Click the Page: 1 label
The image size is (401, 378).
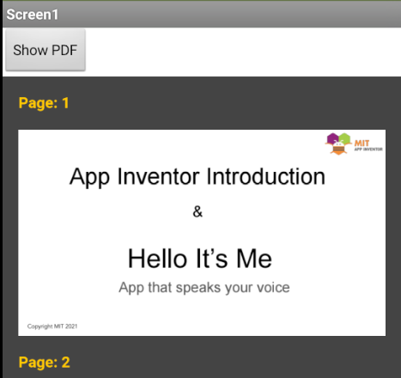pos(44,103)
